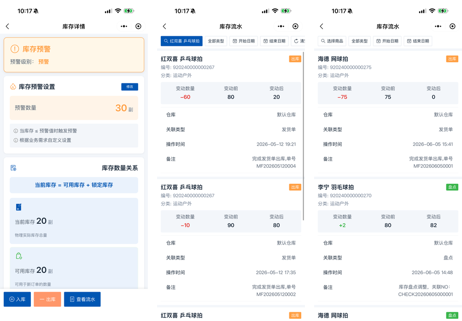This screenshot has width=462, height=321.
Task: Click the 库存预警 预警级别 banner
Action: coord(74,55)
